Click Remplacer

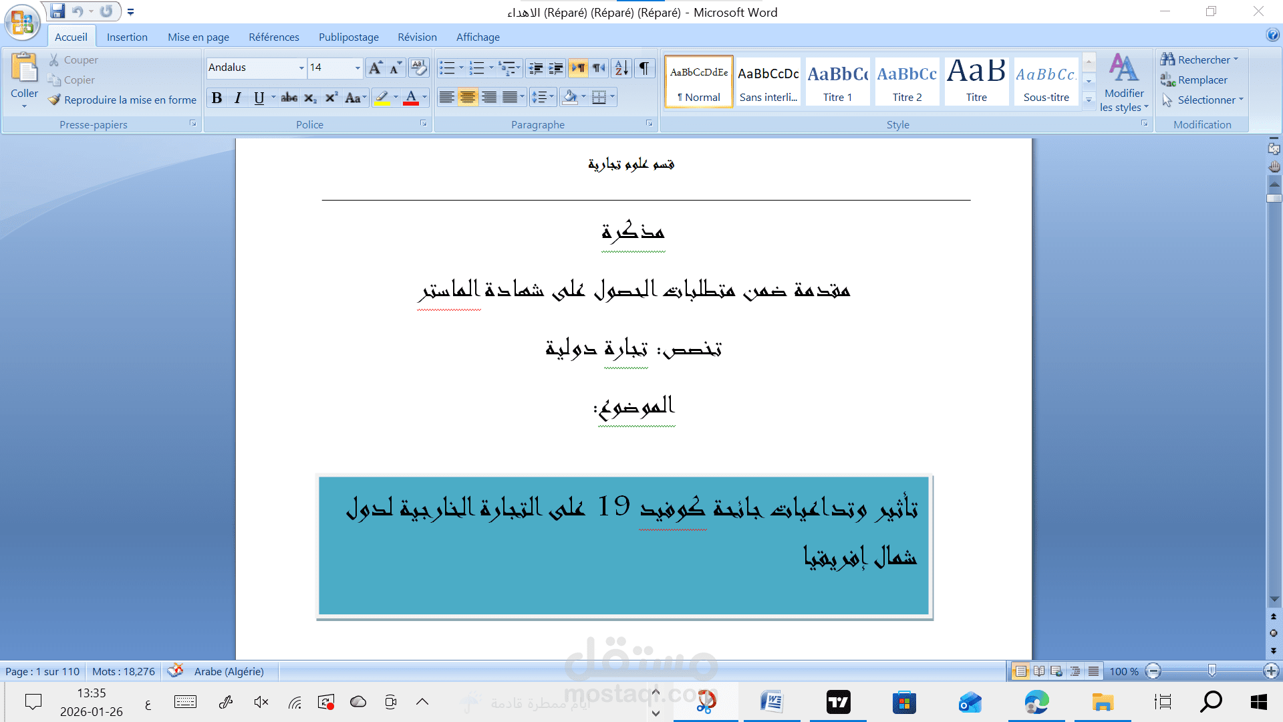tap(1194, 80)
